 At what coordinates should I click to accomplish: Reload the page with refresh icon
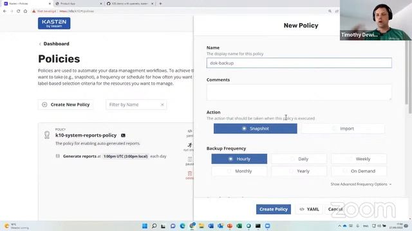[x=19, y=12]
